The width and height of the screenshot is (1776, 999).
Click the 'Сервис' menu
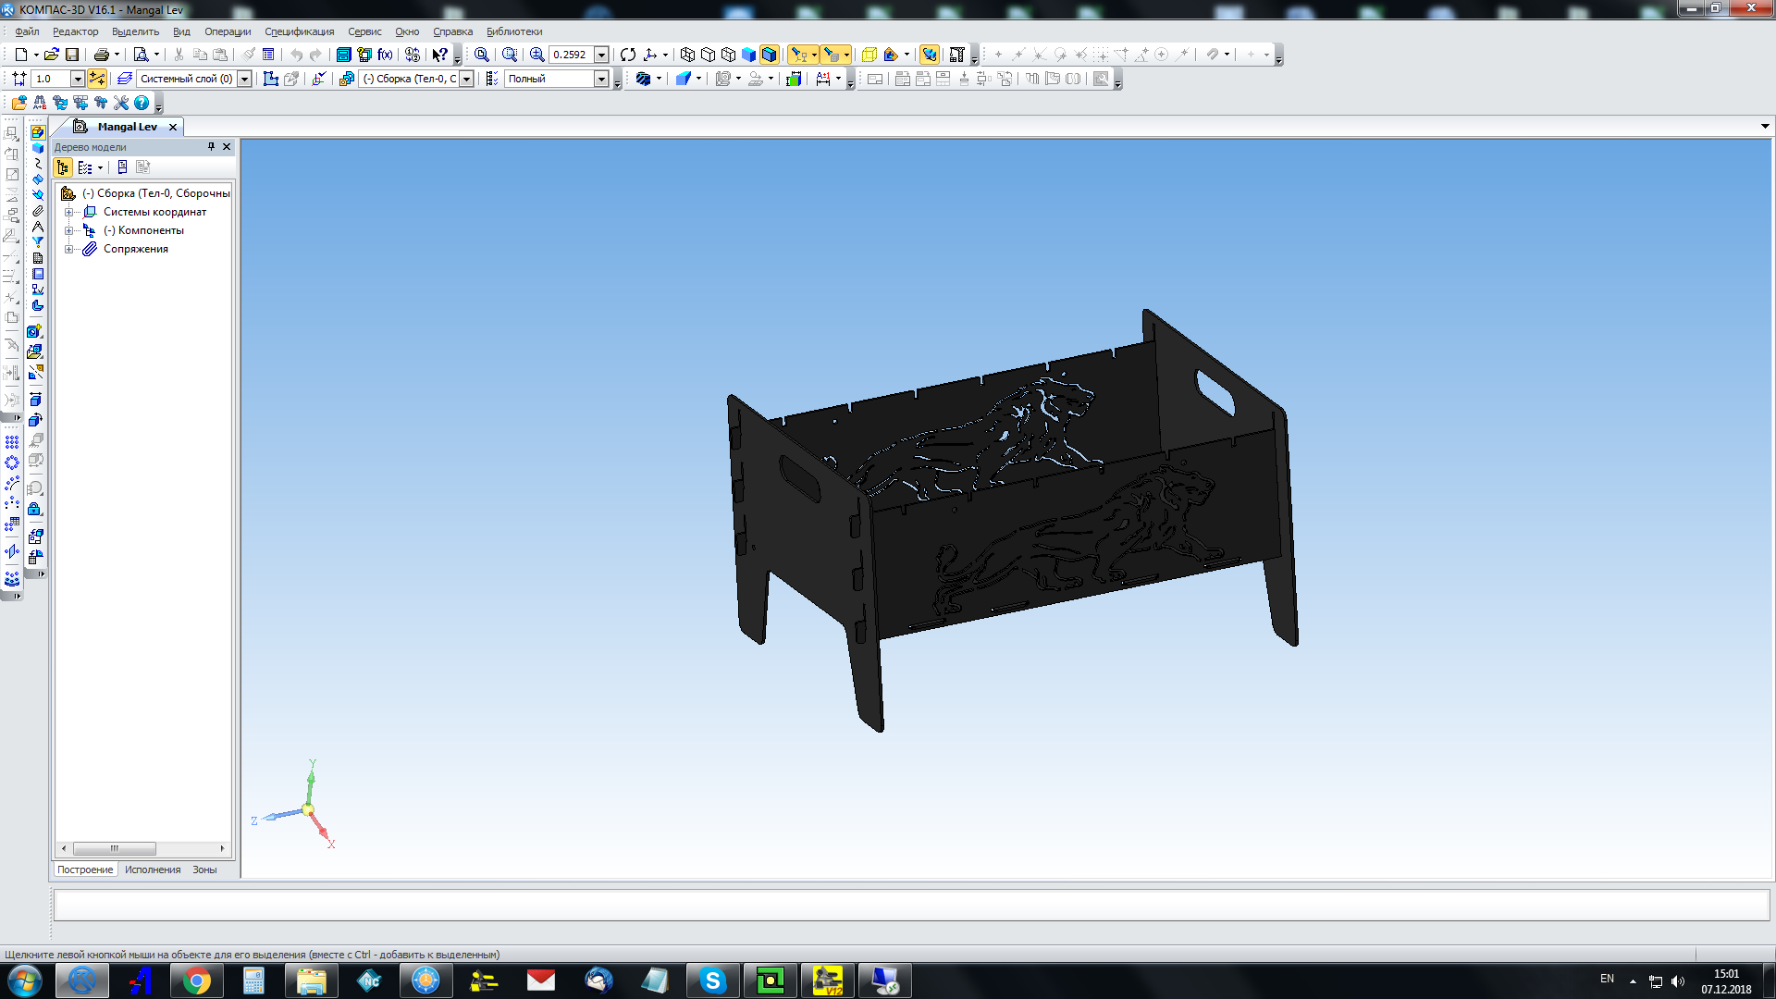pos(364,31)
